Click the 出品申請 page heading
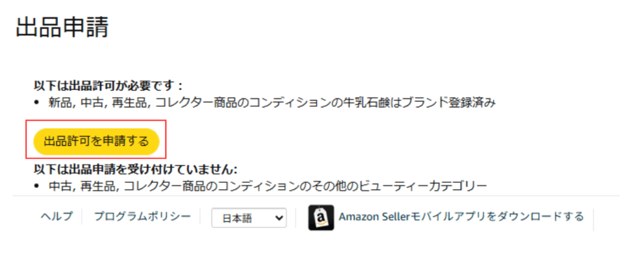 pos(61,28)
